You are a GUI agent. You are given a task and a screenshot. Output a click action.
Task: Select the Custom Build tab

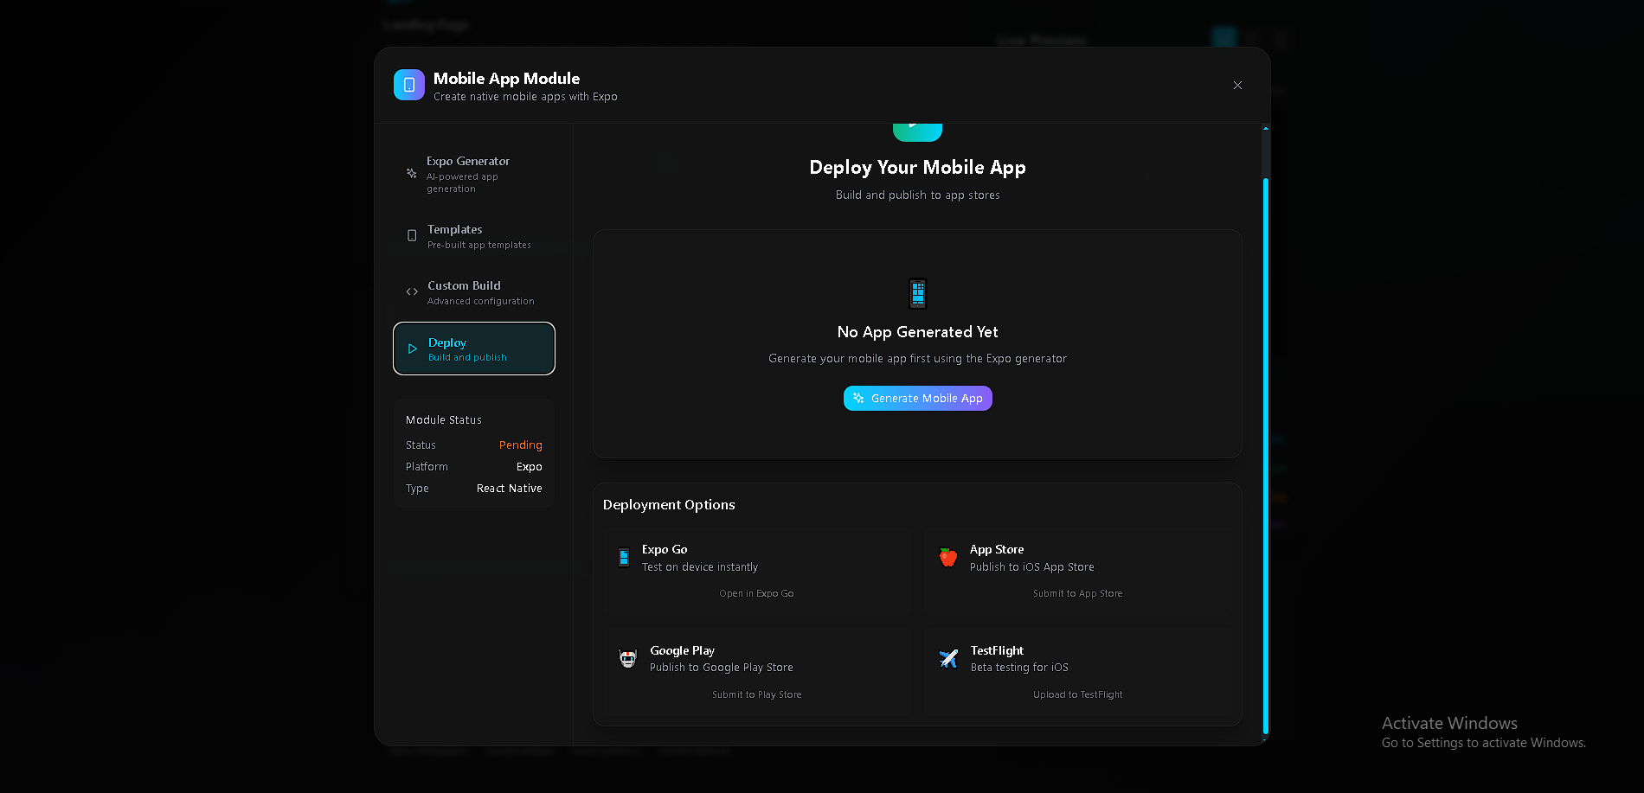[x=474, y=292]
